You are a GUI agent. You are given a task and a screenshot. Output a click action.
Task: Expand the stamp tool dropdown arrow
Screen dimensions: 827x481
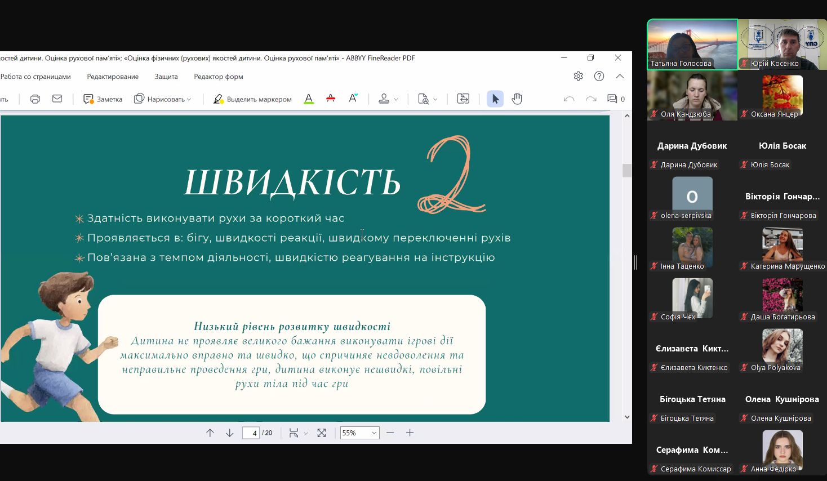[396, 100]
